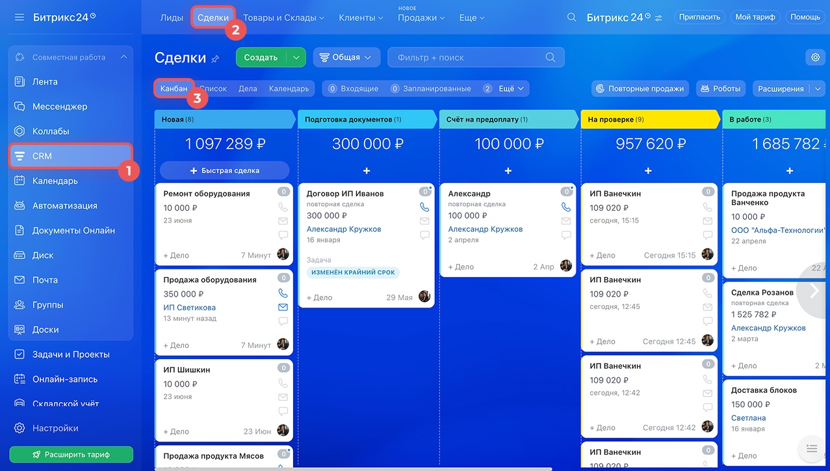Pin the Сделки page with the pin icon
The width and height of the screenshot is (830, 471).
tap(215, 59)
